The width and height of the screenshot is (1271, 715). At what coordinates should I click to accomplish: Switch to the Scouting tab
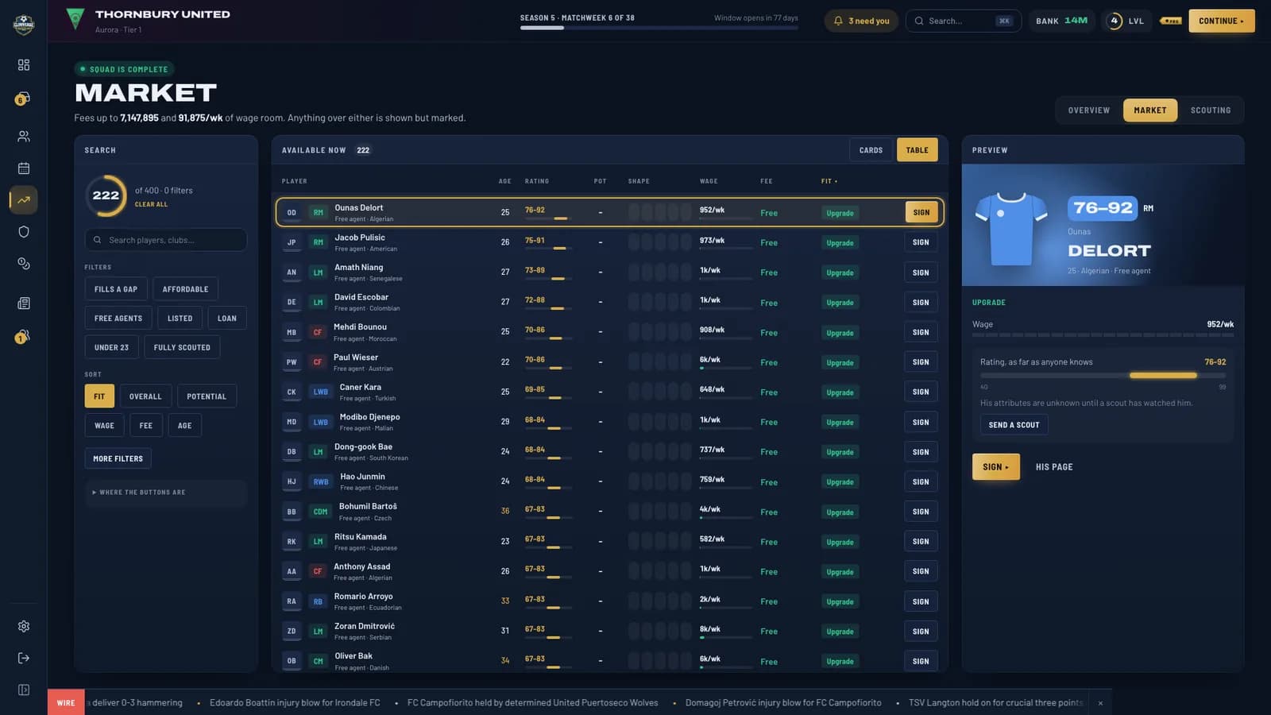click(x=1210, y=110)
